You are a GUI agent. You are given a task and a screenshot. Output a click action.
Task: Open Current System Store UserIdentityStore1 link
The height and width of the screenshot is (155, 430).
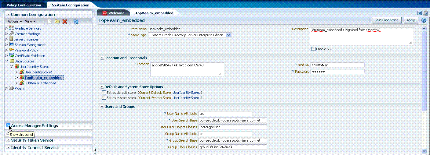(187, 98)
